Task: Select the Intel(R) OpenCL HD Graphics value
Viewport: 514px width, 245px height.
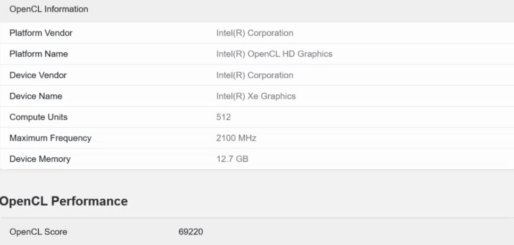Action: click(274, 54)
